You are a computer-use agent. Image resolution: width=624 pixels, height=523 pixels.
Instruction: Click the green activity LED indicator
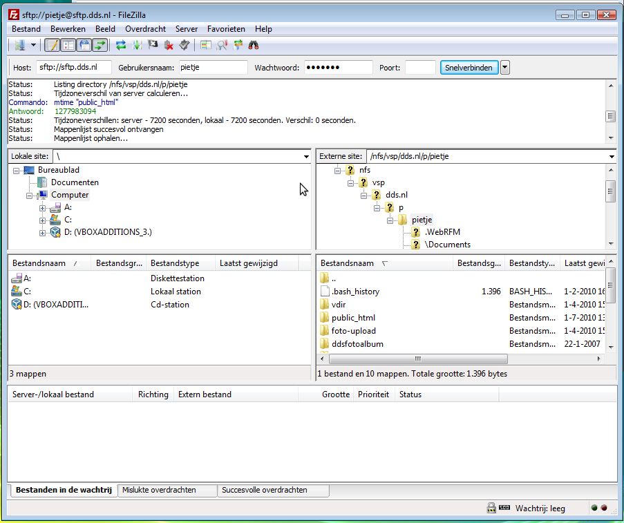594,508
